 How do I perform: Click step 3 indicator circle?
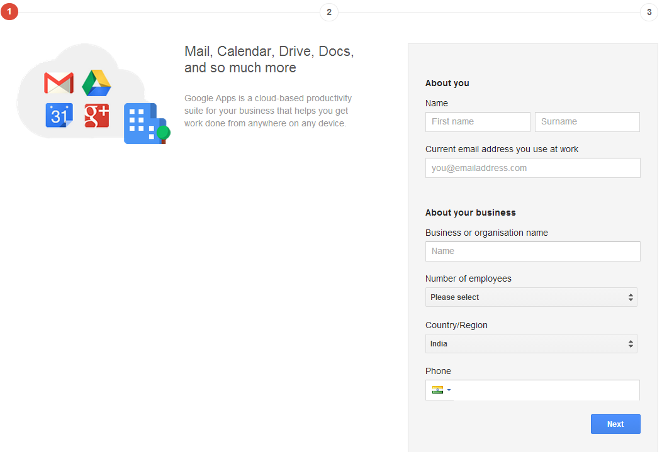pyautogui.click(x=649, y=11)
